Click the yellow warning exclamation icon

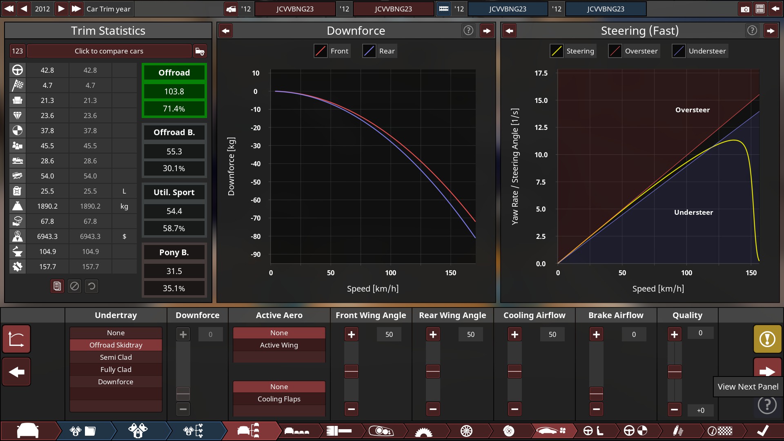tap(767, 339)
